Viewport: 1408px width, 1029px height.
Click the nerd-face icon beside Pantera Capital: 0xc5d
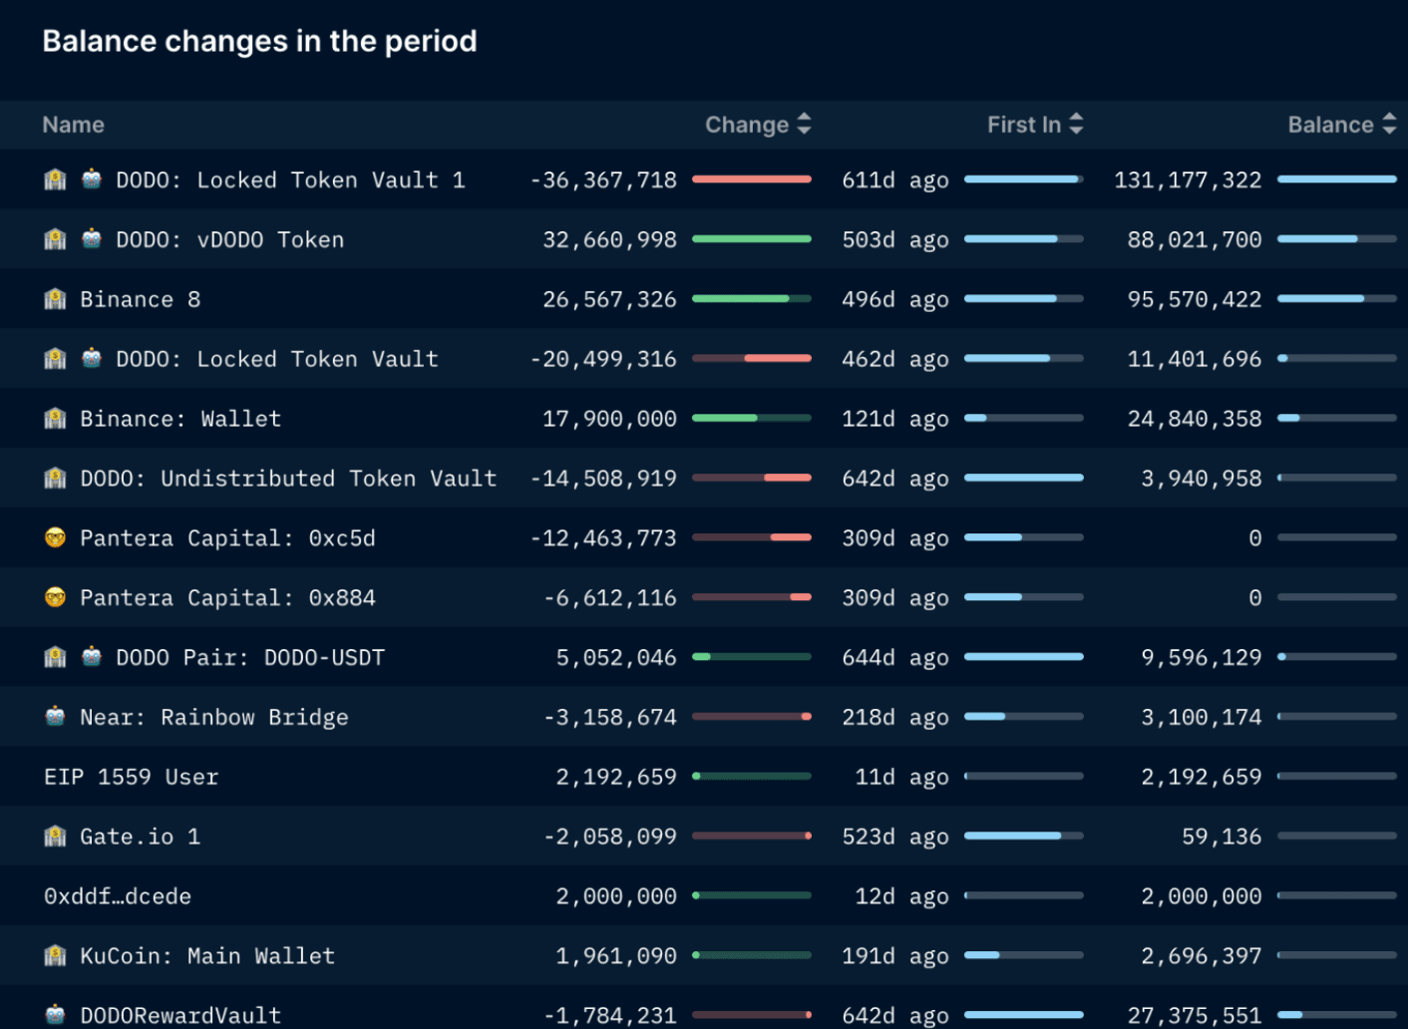[55, 538]
